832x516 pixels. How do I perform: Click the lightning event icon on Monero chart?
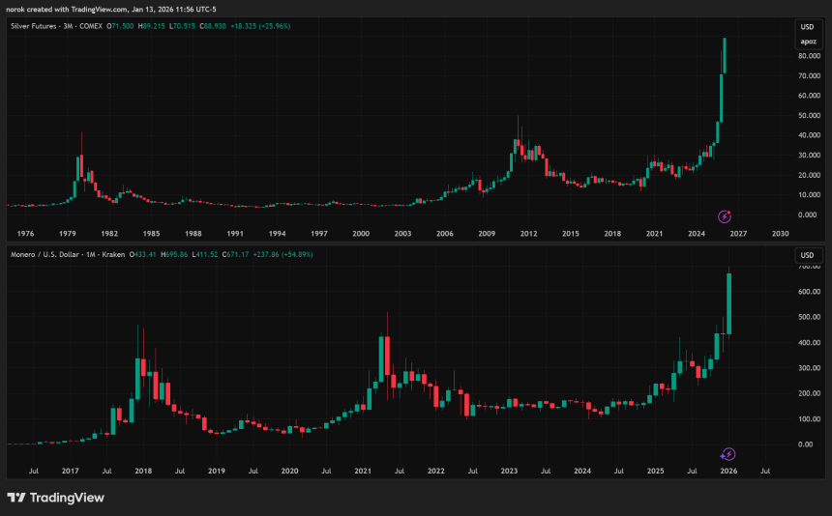click(728, 454)
